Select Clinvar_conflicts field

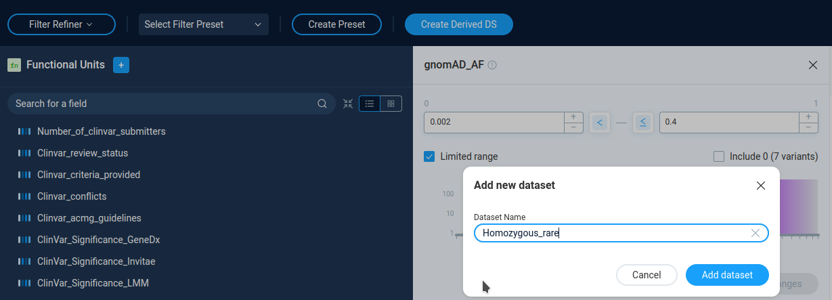72,196
